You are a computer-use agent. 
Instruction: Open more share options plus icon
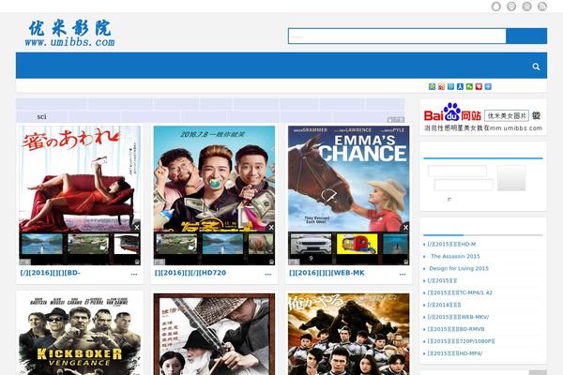pos(488,86)
